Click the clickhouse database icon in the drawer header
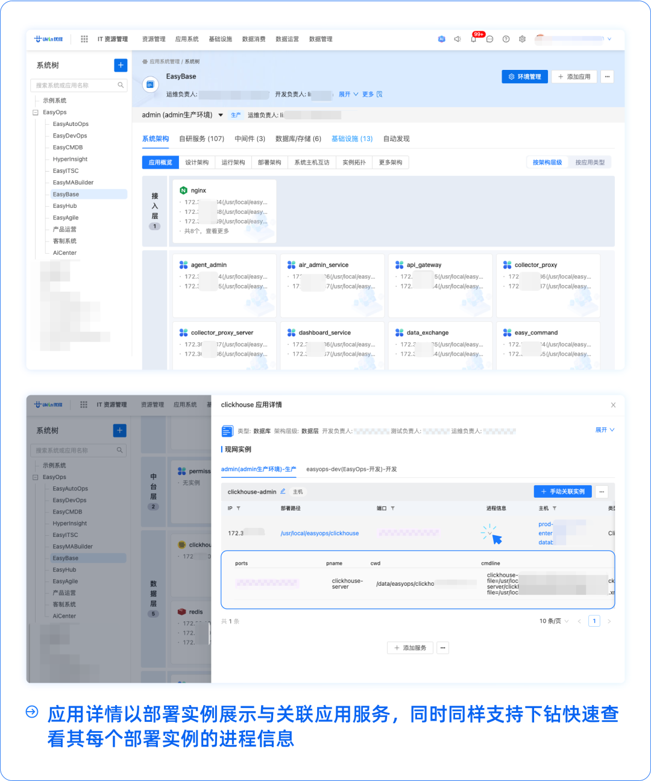 coord(227,431)
